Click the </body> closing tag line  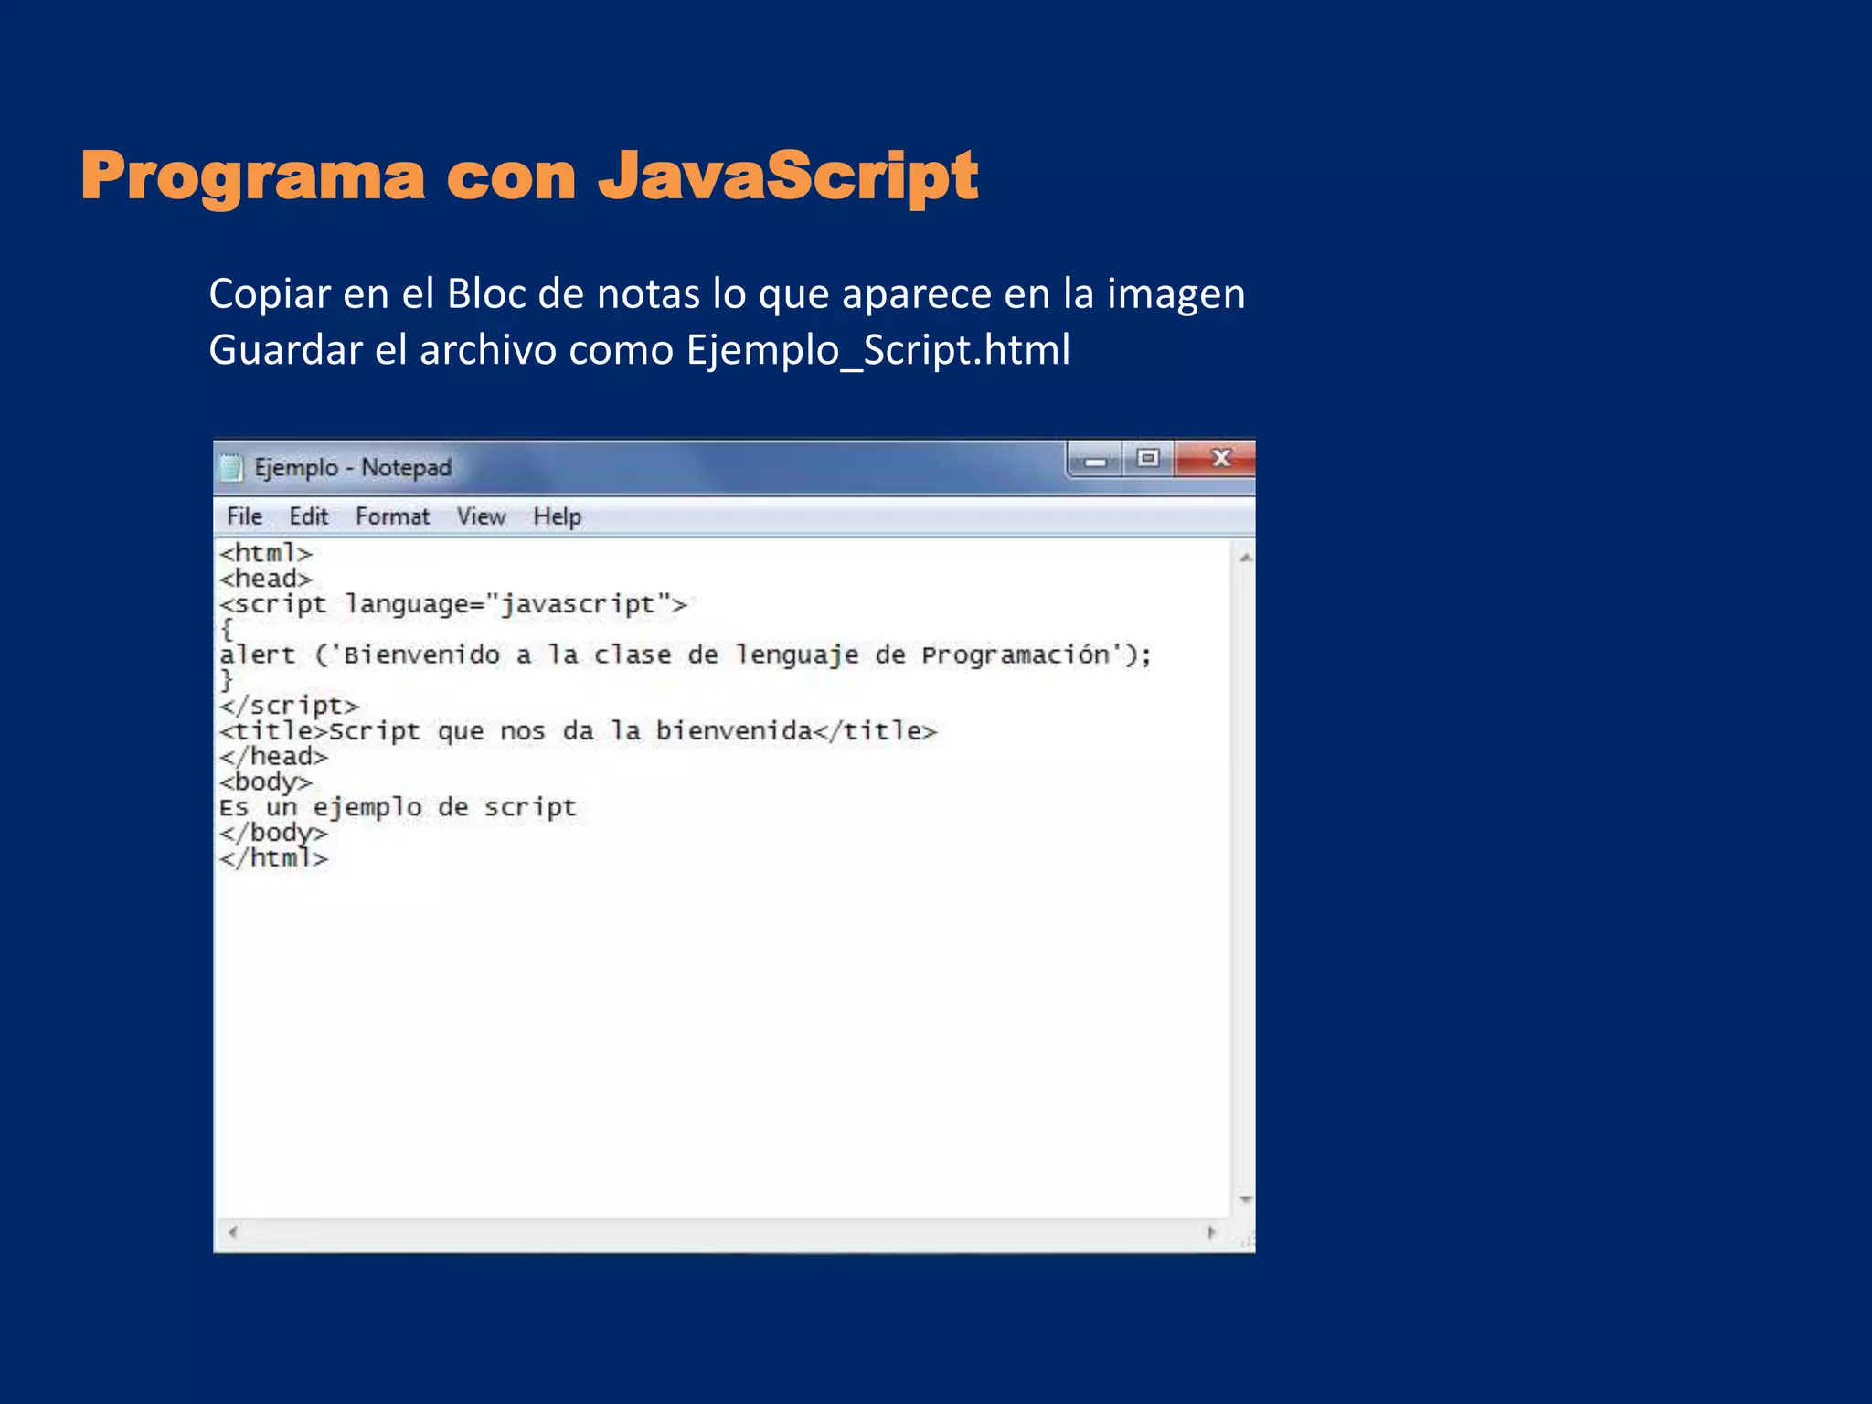point(273,833)
